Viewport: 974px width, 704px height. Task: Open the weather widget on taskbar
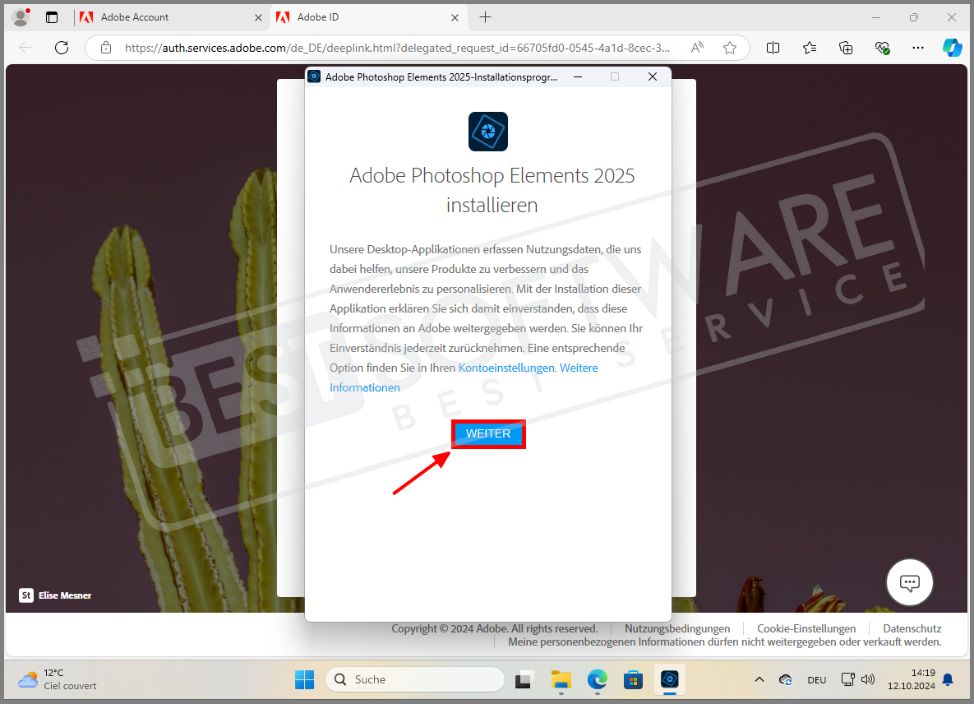58,680
